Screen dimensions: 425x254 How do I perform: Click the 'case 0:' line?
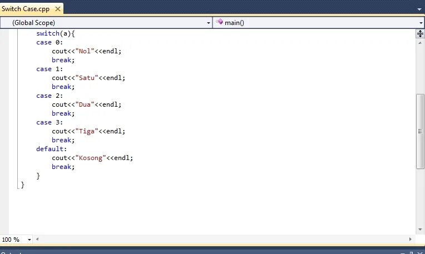pos(50,42)
